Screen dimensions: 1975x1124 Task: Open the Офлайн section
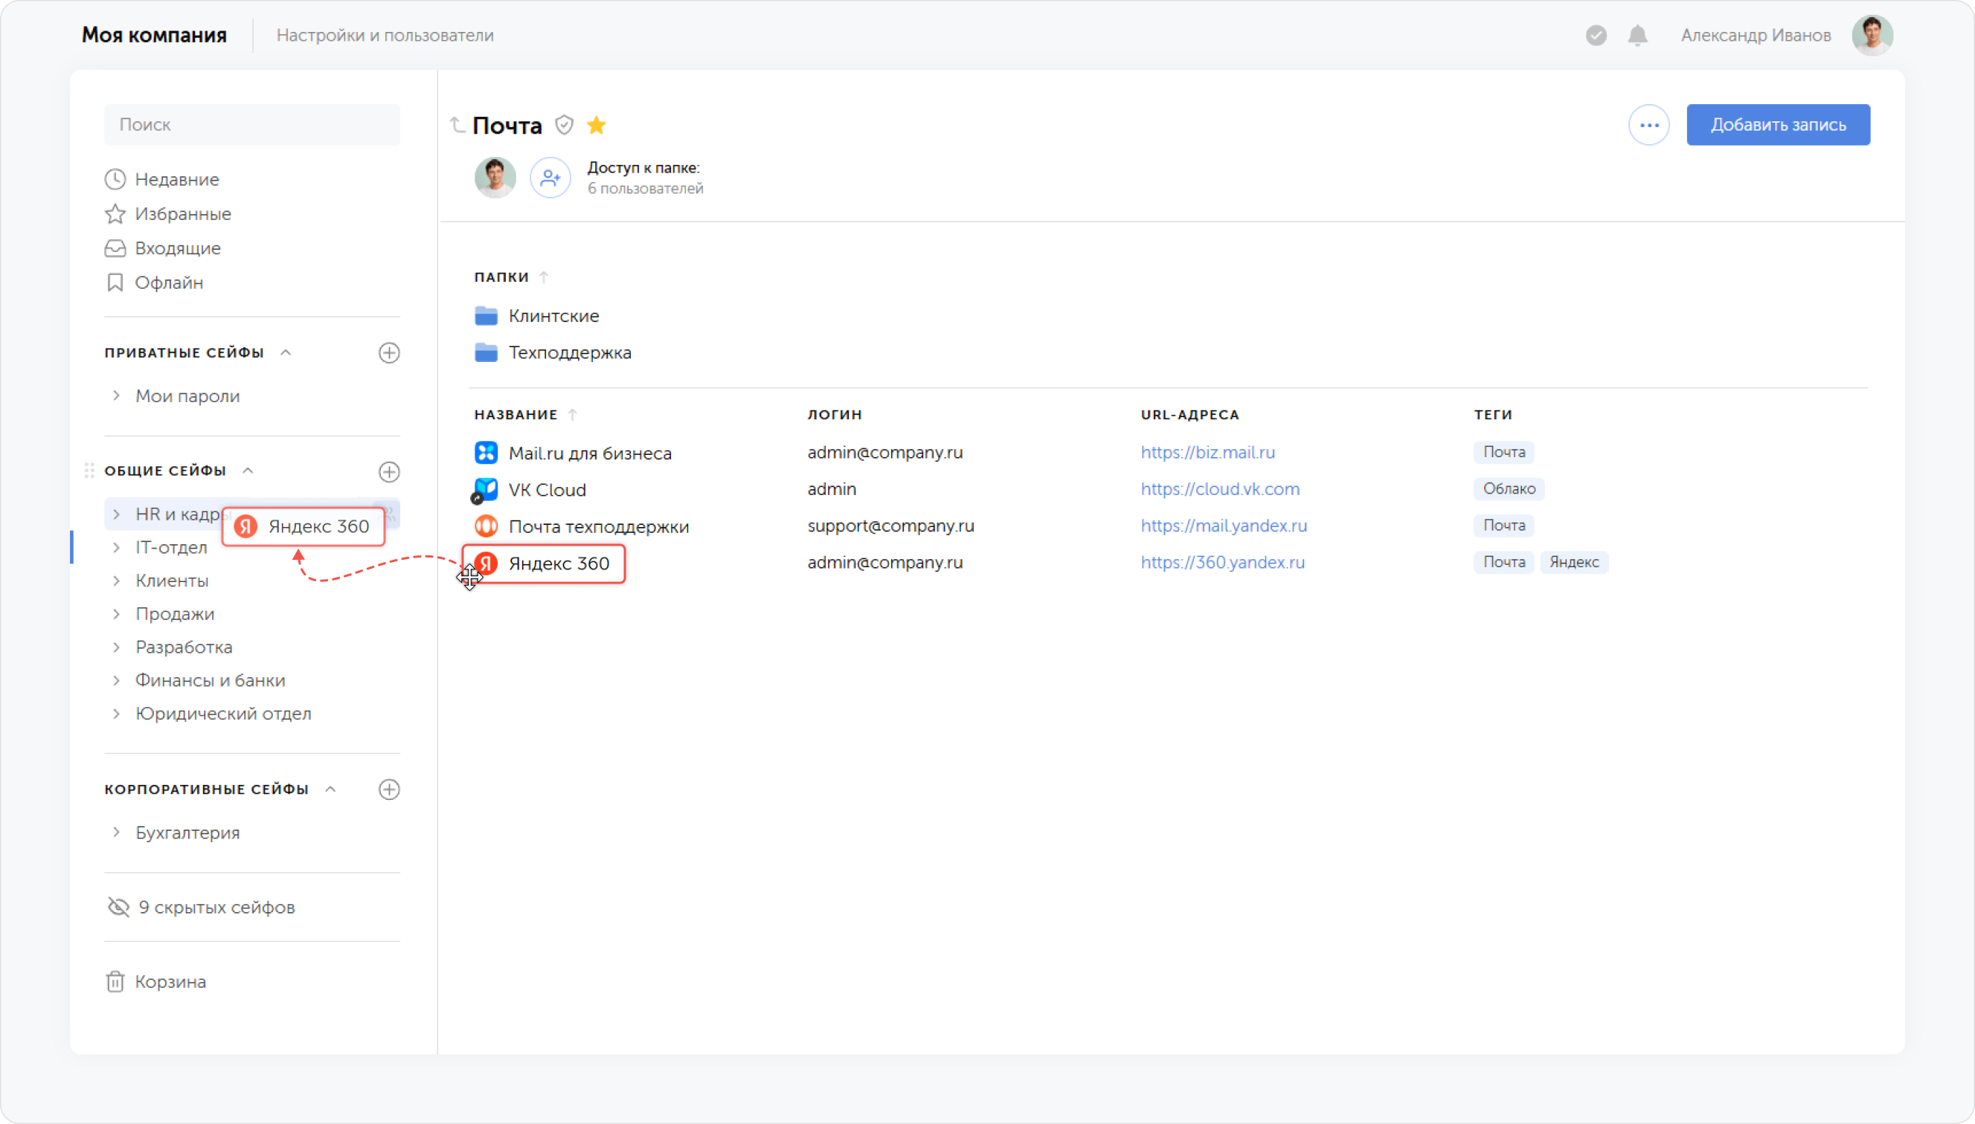(x=155, y=282)
